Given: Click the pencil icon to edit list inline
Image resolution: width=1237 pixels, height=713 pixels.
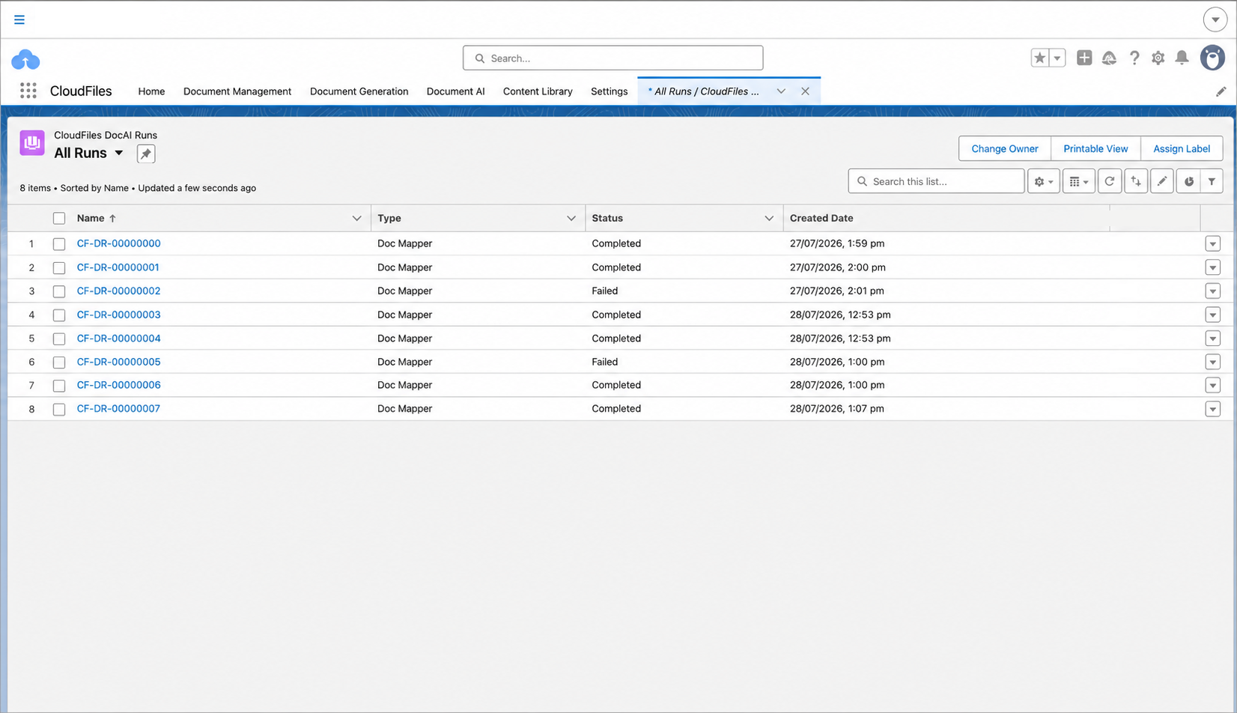Looking at the screenshot, I should tap(1162, 181).
